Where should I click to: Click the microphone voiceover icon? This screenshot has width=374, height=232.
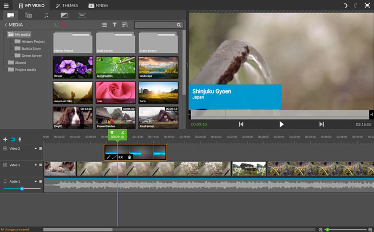pyautogui.click(x=20, y=140)
